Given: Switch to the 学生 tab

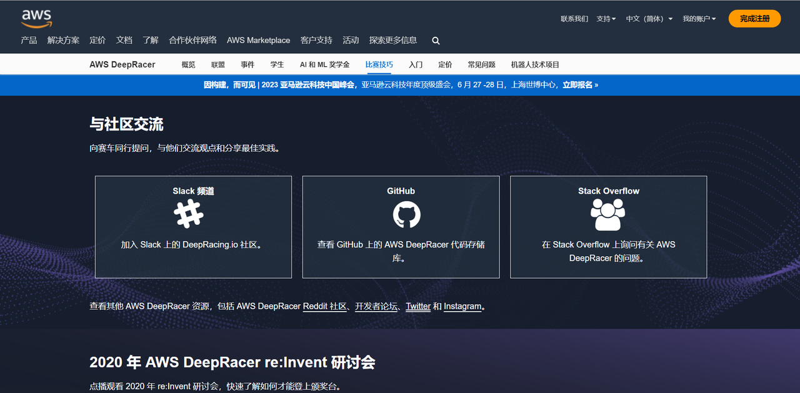Looking at the screenshot, I should coord(277,64).
